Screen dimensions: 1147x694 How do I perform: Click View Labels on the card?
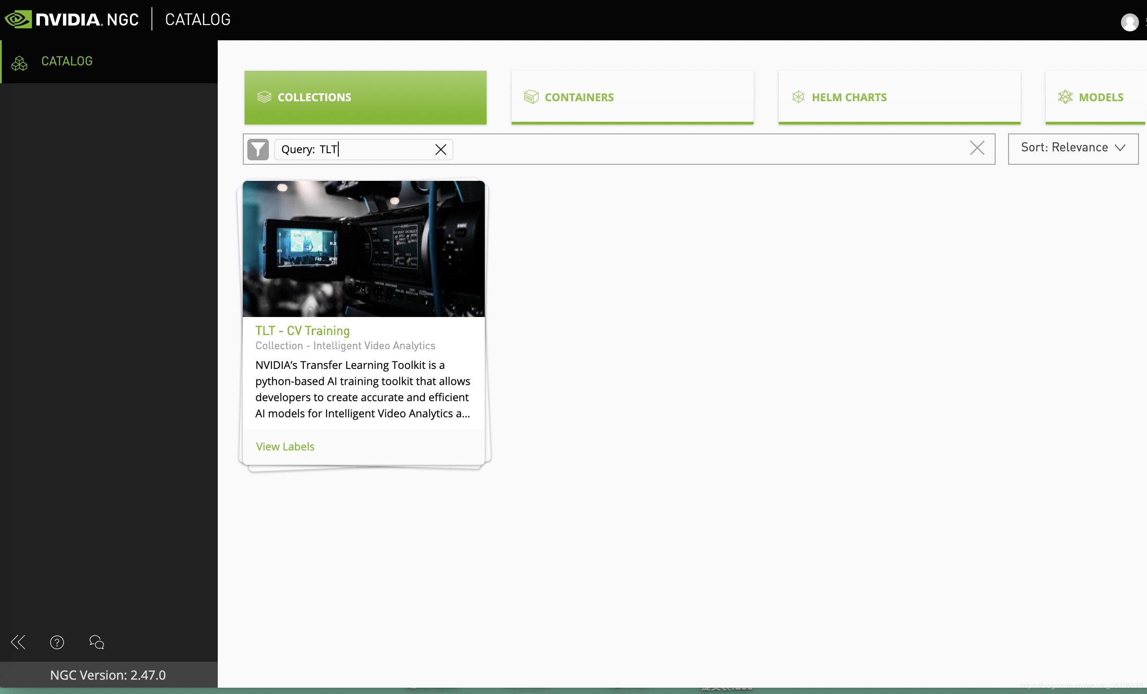(x=285, y=446)
